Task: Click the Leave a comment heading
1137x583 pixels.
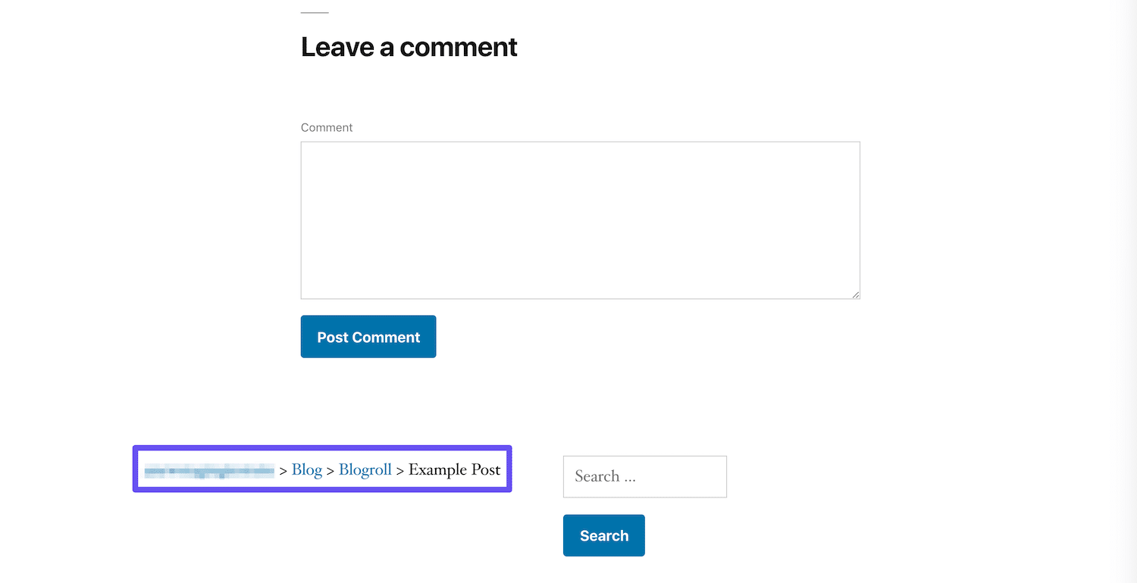Action: tap(409, 47)
